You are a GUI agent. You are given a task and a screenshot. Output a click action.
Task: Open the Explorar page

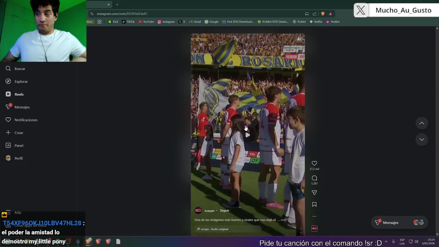pyautogui.click(x=16, y=81)
